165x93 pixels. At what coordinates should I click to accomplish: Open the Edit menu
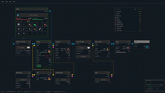tap(7, 2)
